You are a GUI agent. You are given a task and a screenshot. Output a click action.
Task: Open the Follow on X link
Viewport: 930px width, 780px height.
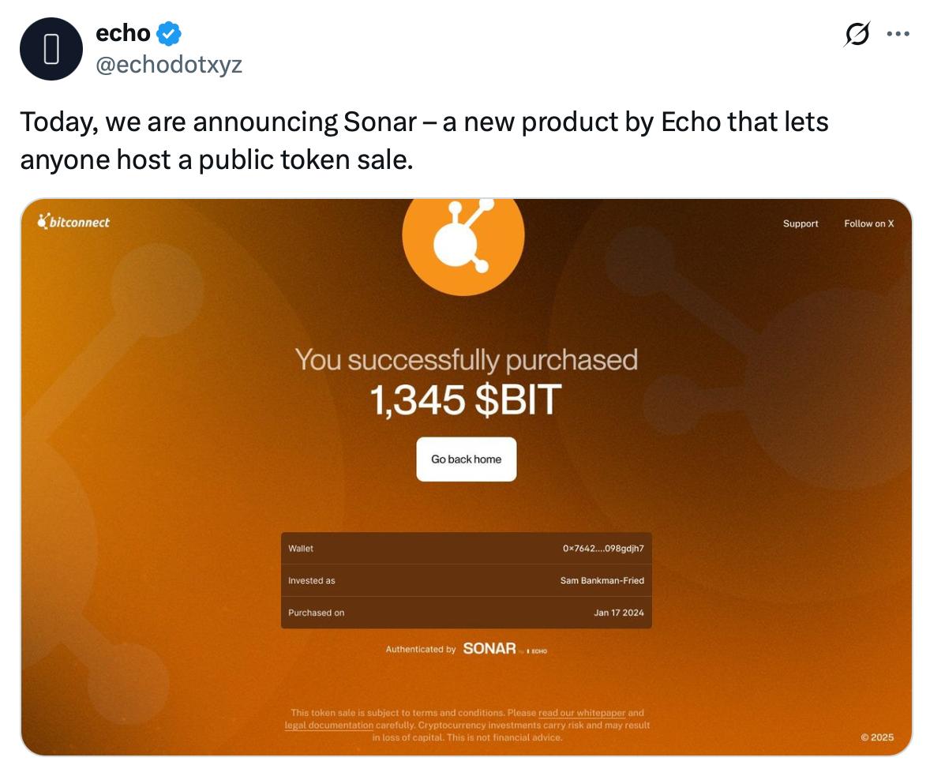[x=869, y=223]
